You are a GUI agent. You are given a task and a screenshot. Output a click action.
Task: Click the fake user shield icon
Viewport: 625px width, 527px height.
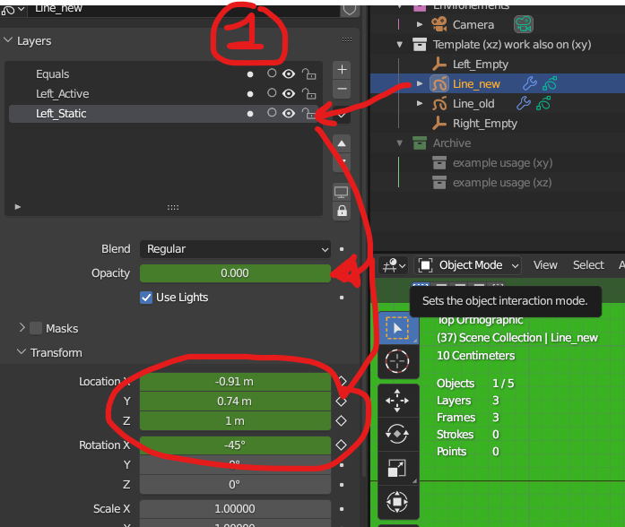(349, 9)
